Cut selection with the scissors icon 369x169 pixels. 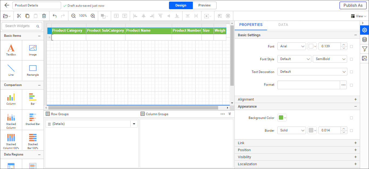(19, 16)
